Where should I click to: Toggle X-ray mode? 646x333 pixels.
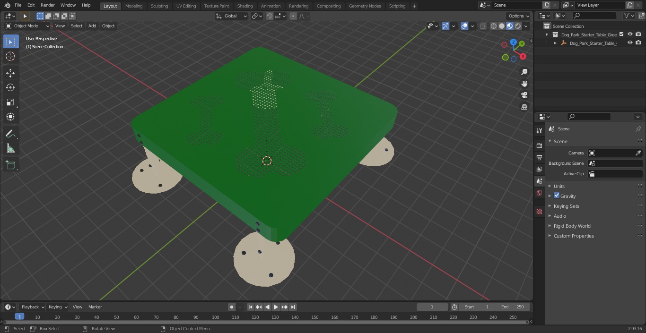point(483,26)
